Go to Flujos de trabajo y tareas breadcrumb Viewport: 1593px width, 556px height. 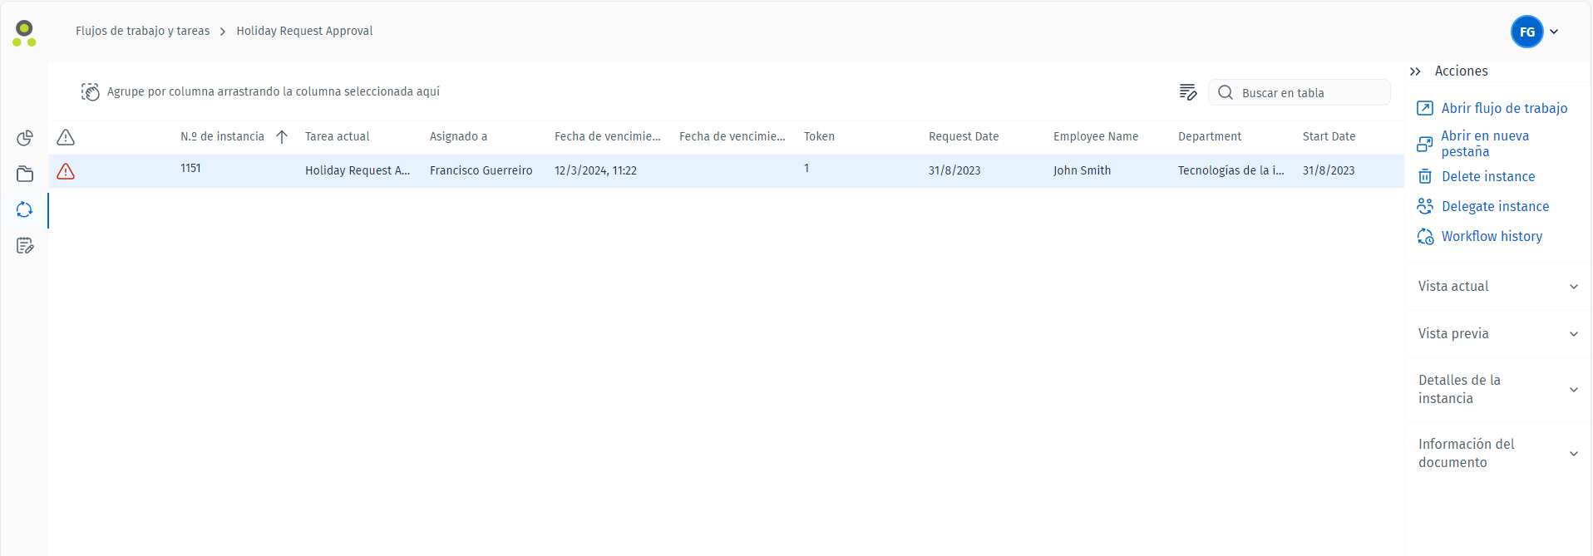tap(142, 31)
